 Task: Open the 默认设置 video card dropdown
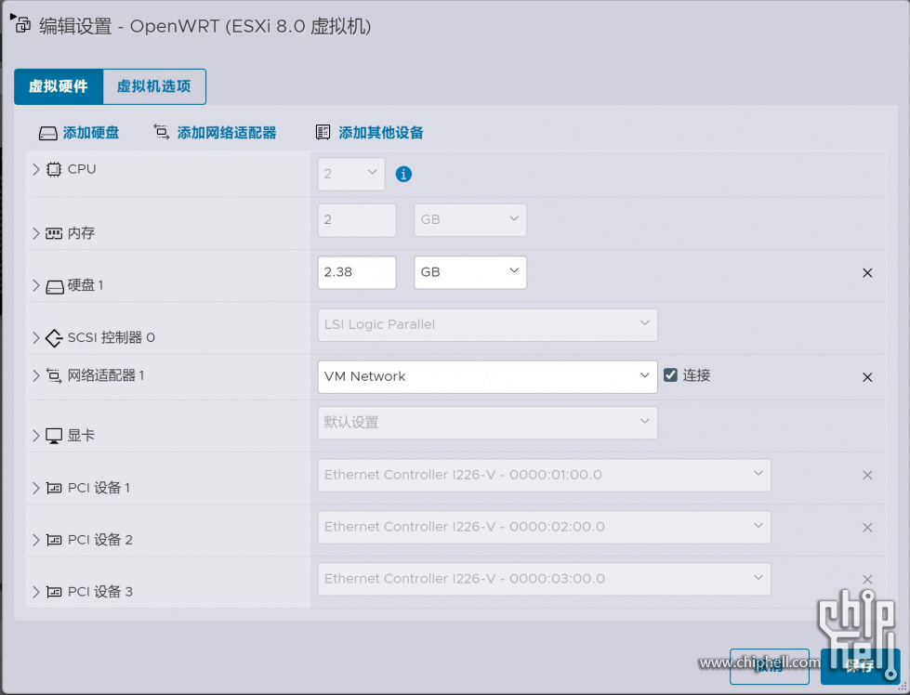coord(487,423)
